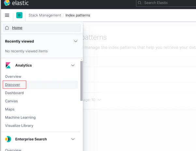Screen dimensions: 196x151
Task: Go to Maps in navigation
Action: tap(10, 109)
